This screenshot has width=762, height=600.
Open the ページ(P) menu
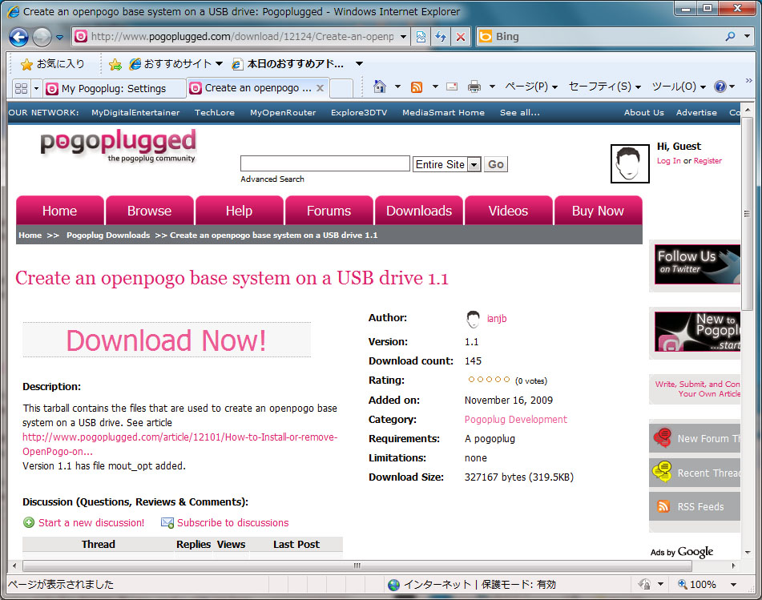pyautogui.click(x=530, y=87)
